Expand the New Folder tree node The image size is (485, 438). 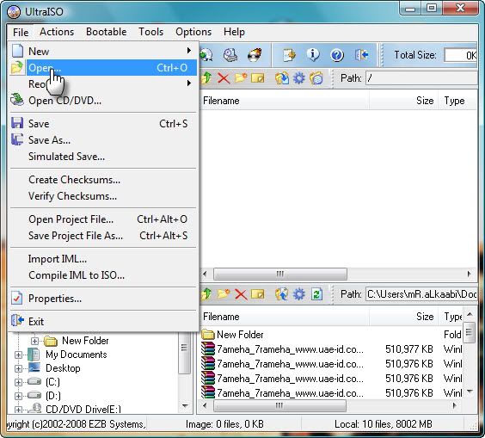click(x=34, y=341)
